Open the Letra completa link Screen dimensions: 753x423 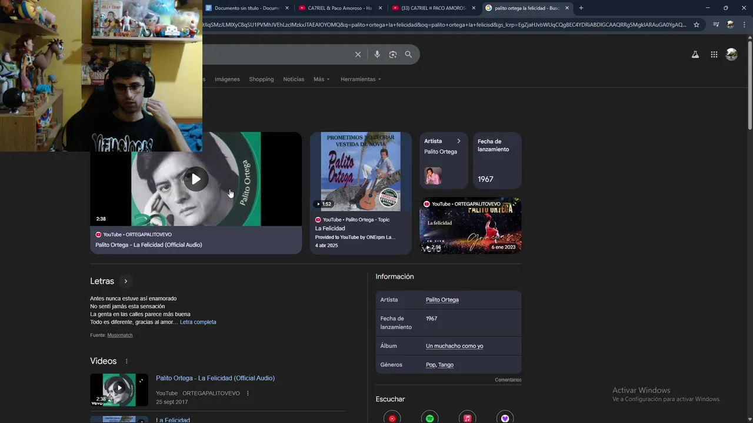click(198, 322)
